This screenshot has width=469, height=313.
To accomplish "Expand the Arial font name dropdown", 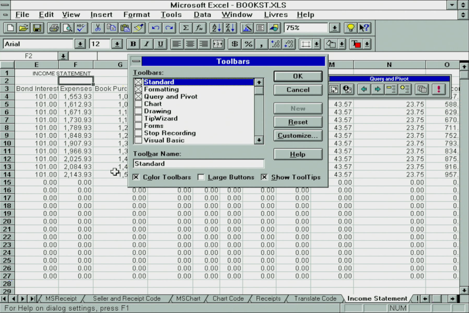I will (x=80, y=44).
